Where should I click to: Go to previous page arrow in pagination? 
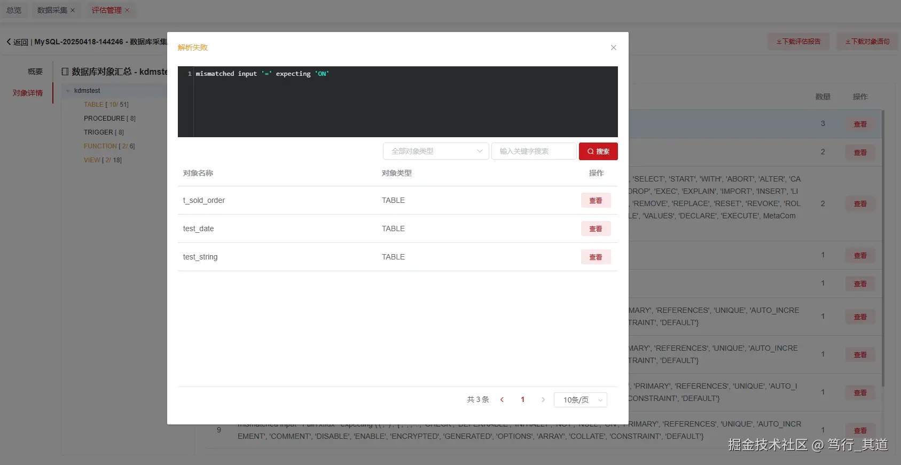[502, 400]
